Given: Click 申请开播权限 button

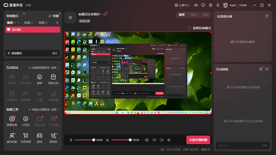Looking at the screenshot, I should pos(198,140).
